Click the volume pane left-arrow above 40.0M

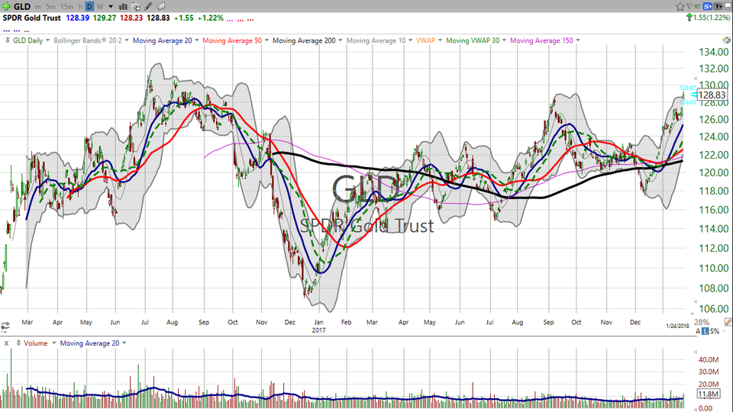tap(695, 352)
